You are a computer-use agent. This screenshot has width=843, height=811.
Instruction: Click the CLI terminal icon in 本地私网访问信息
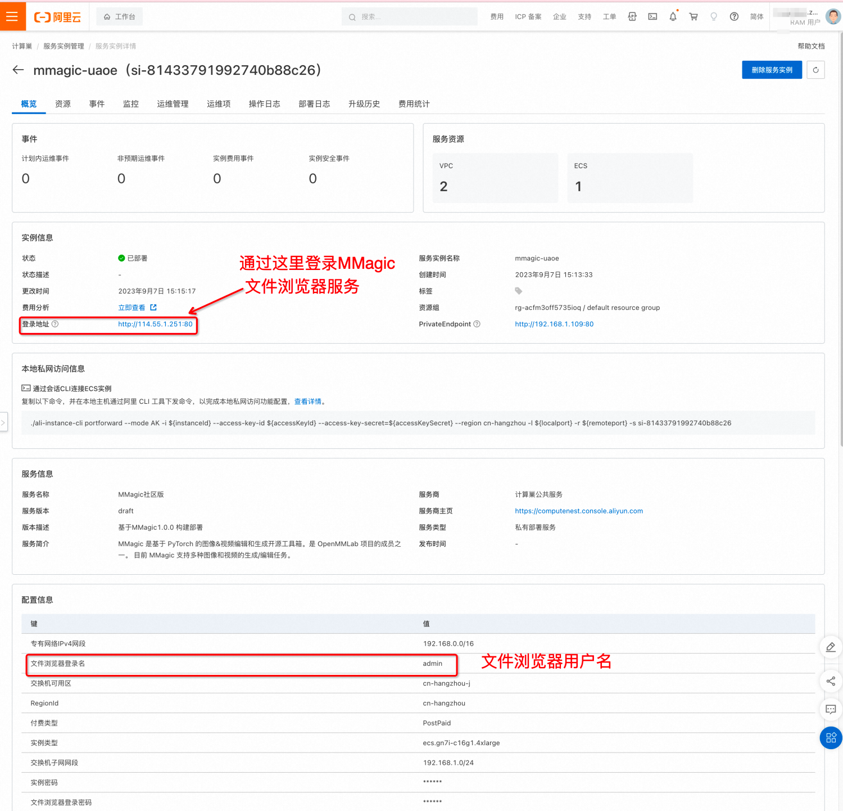click(x=26, y=388)
